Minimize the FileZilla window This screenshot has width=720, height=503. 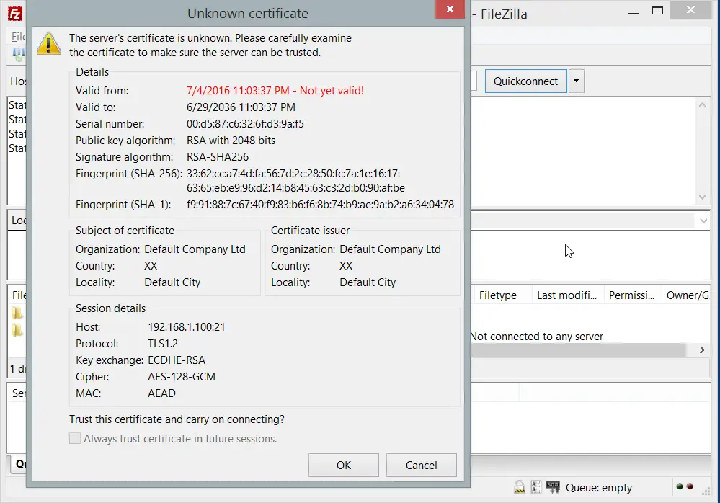(x=634, y=13)
